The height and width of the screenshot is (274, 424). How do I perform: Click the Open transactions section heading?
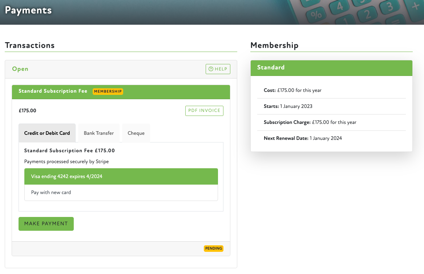(x=20, y=69)
